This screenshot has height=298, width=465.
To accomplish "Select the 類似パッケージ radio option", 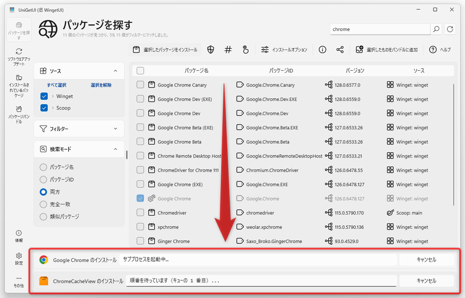I will pos(44,217).
